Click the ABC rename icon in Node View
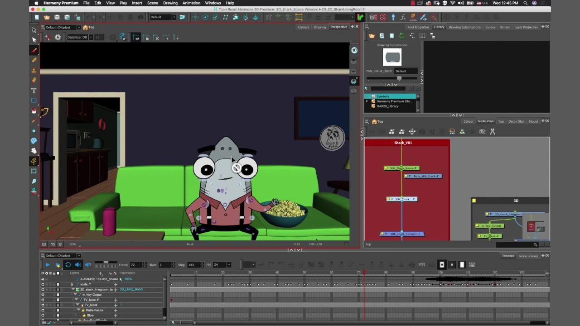580x326 pixels. coord(482,131)
